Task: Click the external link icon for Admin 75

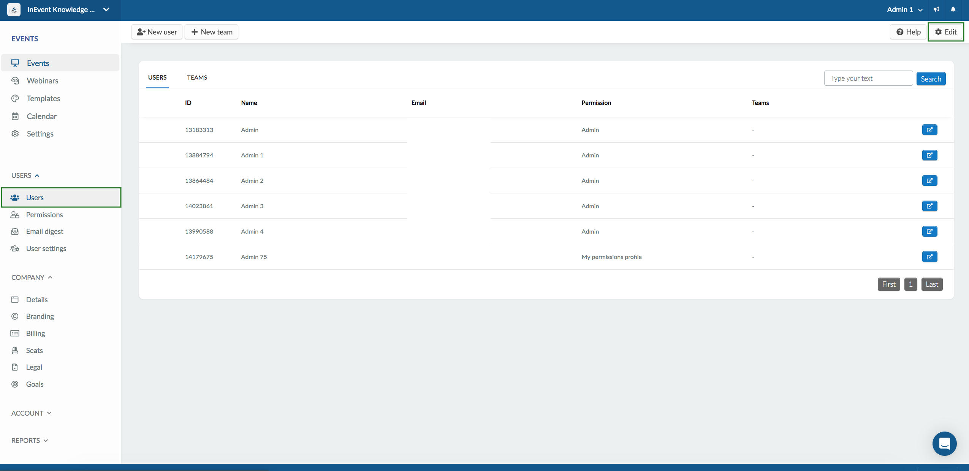Action: 929,256
